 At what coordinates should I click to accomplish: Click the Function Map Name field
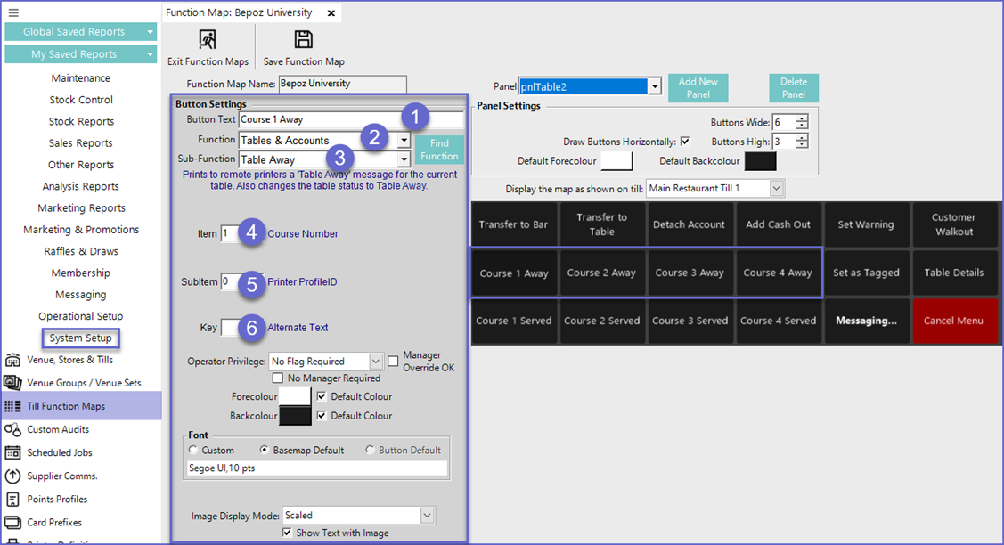[343, 84]
